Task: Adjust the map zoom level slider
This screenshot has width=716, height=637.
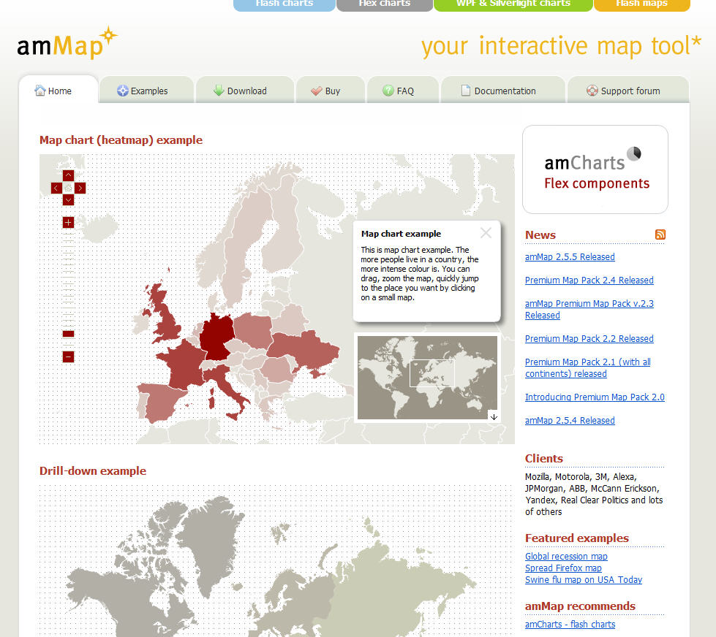Action: click(68, 333)
